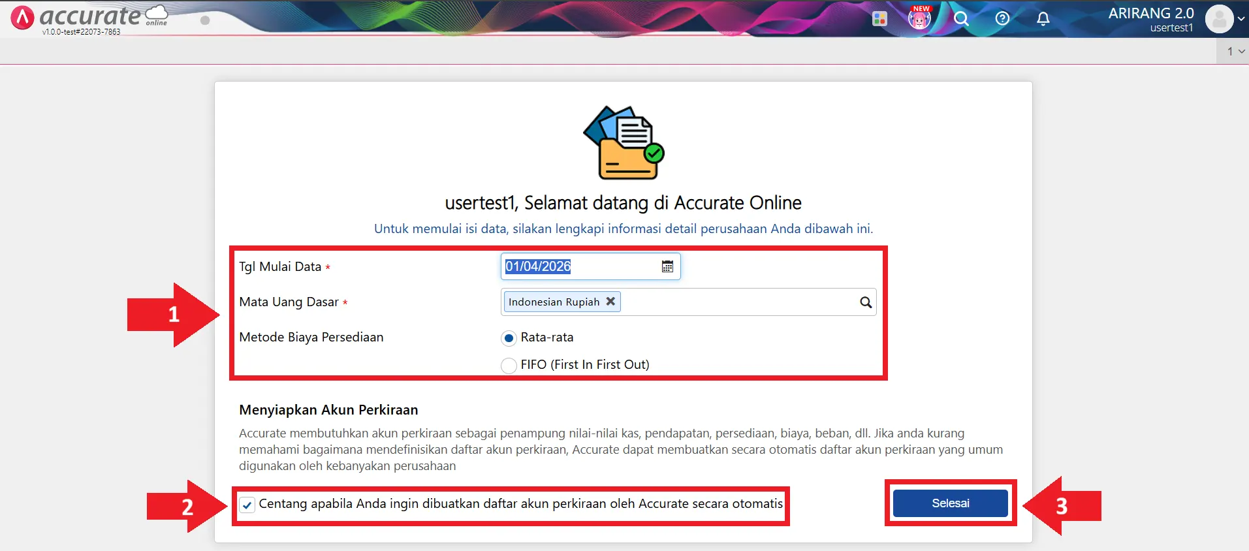Open the help question mark icon
1249x551 pixels.
(x=1002, y=18)
